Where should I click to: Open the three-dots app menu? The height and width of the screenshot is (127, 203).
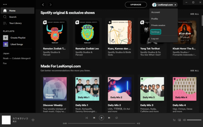coord(5,4)
